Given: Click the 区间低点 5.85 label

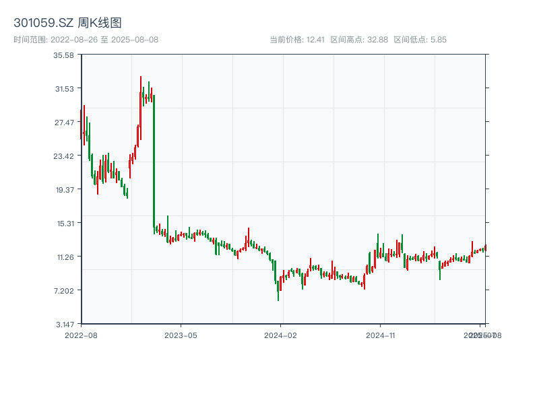Looking at the screenshot, I should pos(420,40).
